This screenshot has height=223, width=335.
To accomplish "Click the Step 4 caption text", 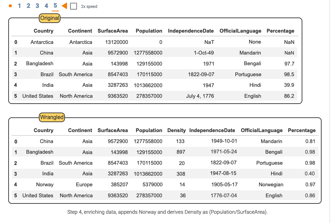I will point(167,212).
